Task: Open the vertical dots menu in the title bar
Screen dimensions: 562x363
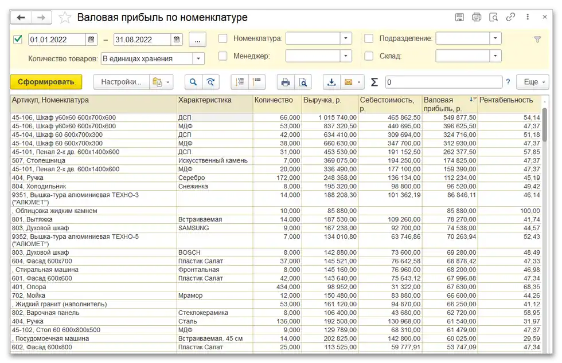Action: pyautogui.click(x=528, y=17)
